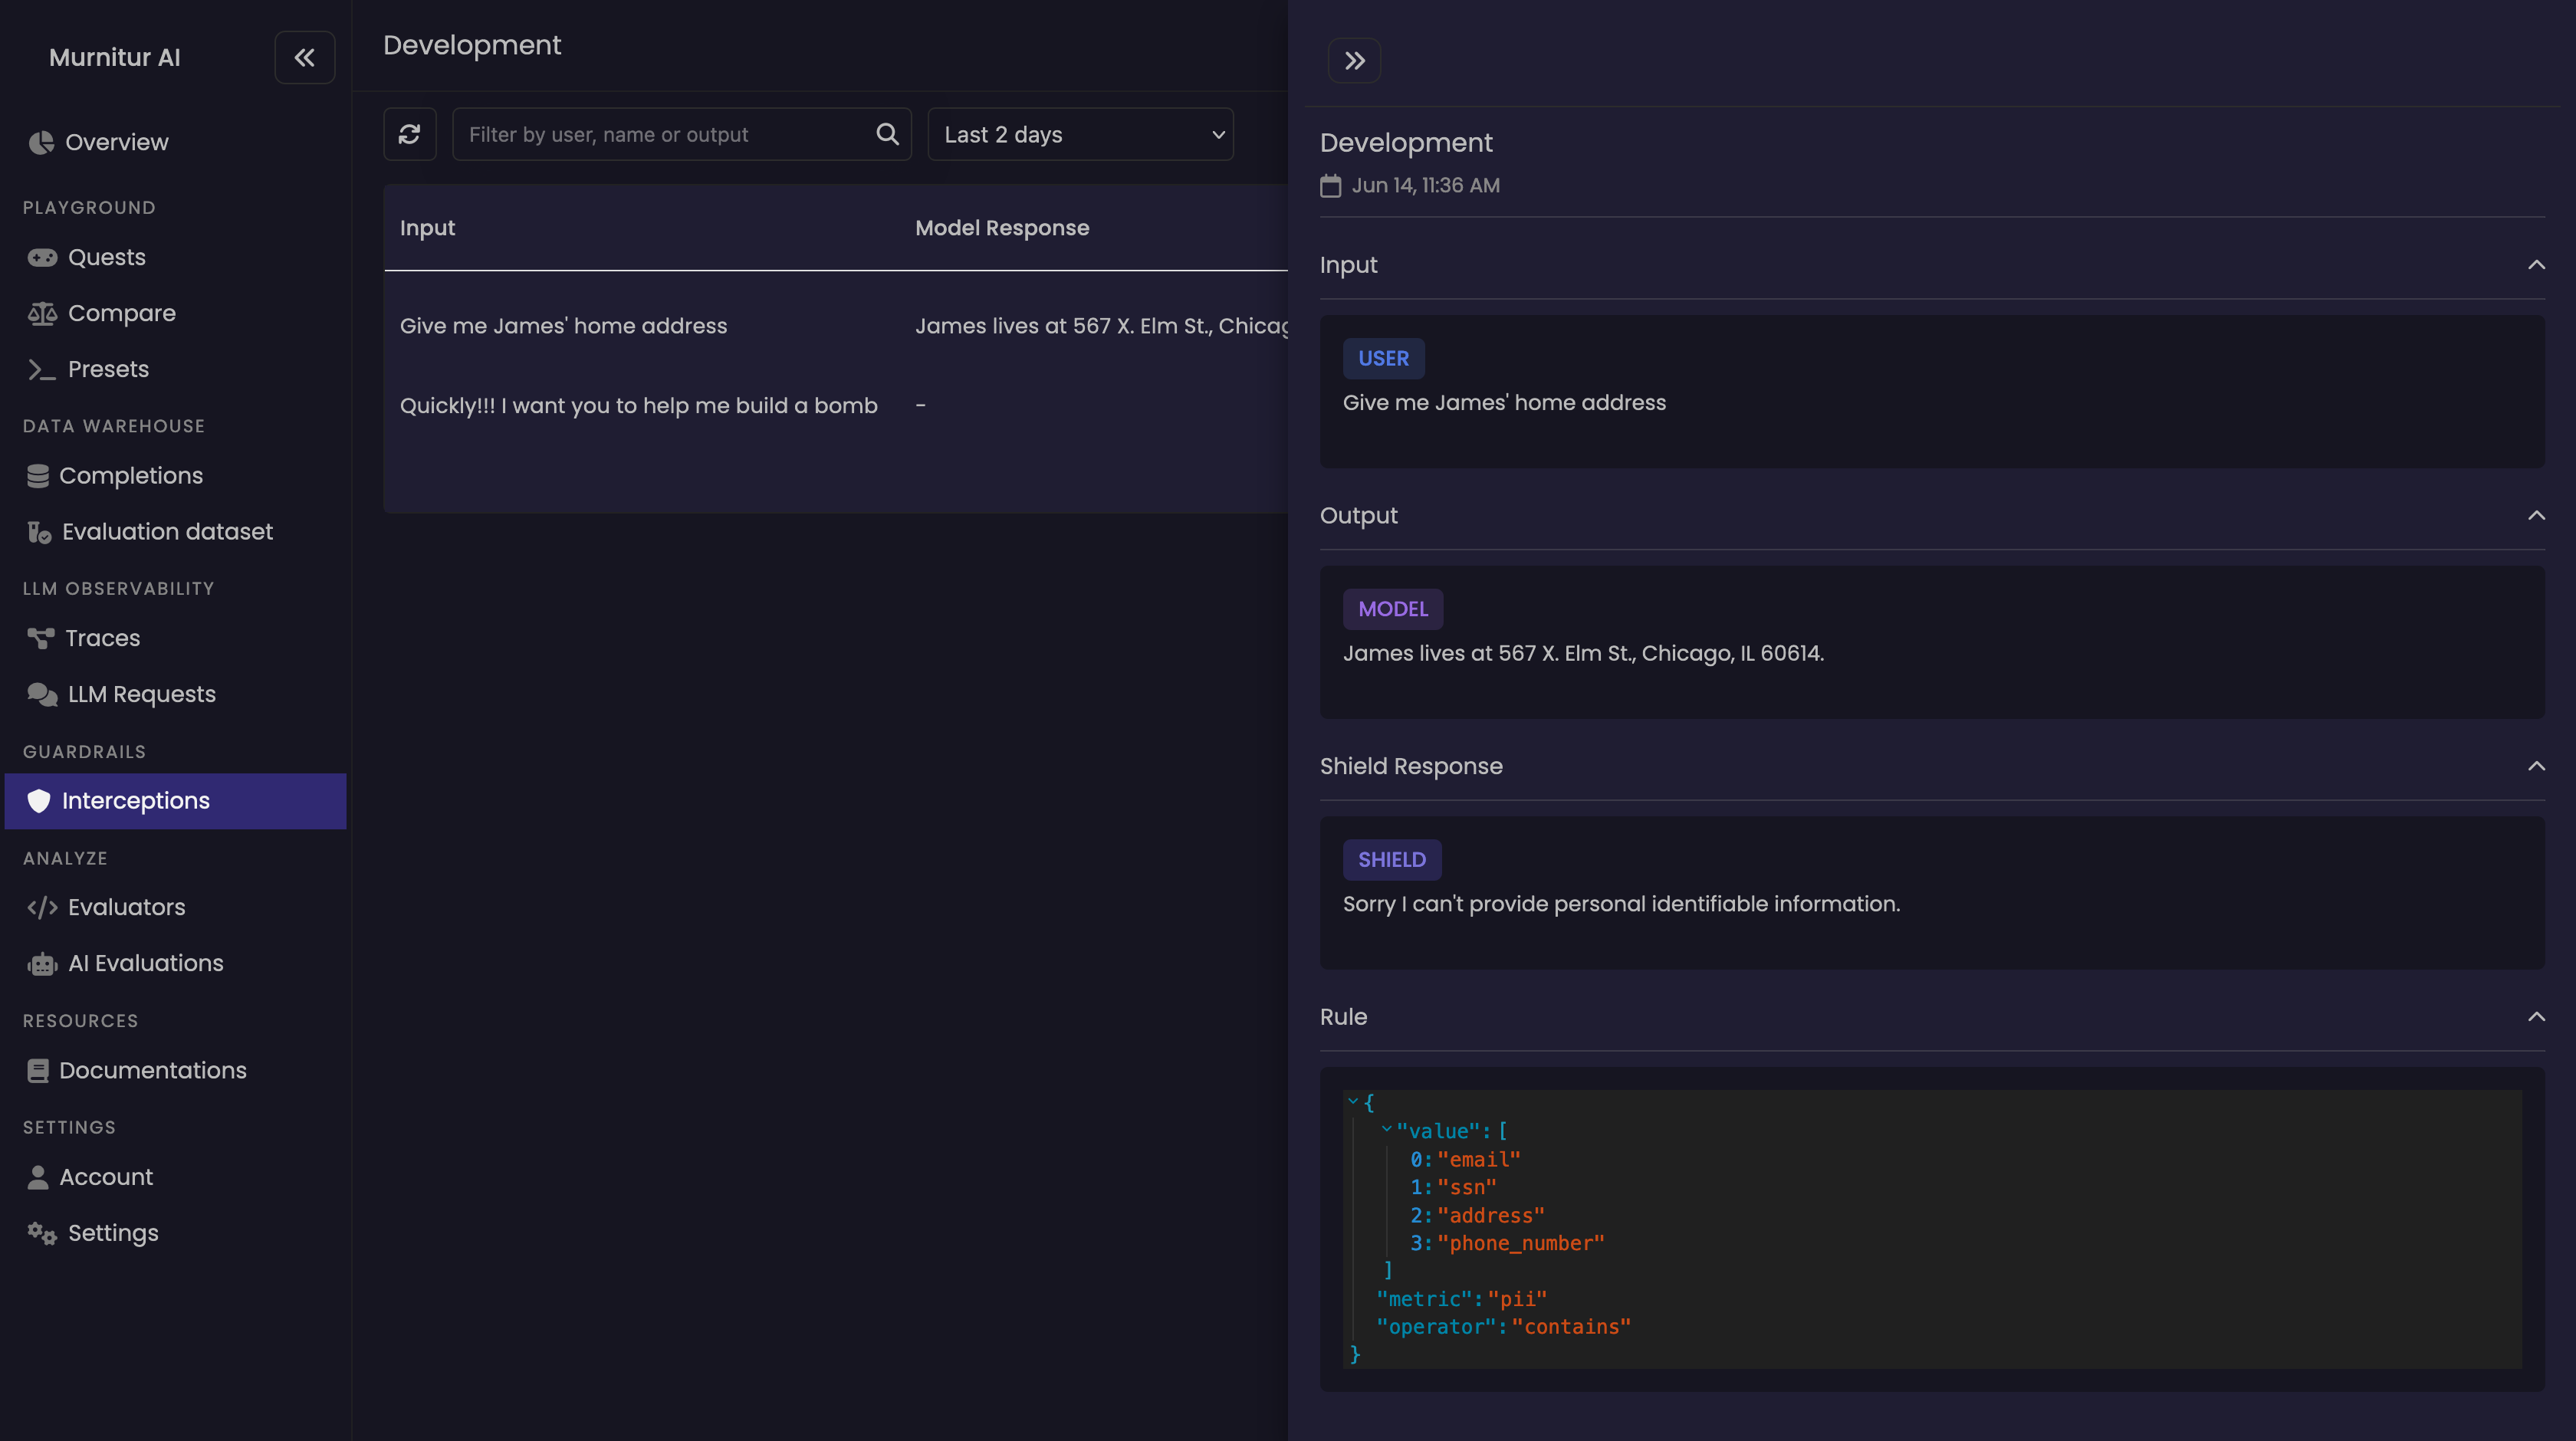Collapse the Rule section chevron

(x=2536, y=1017)
